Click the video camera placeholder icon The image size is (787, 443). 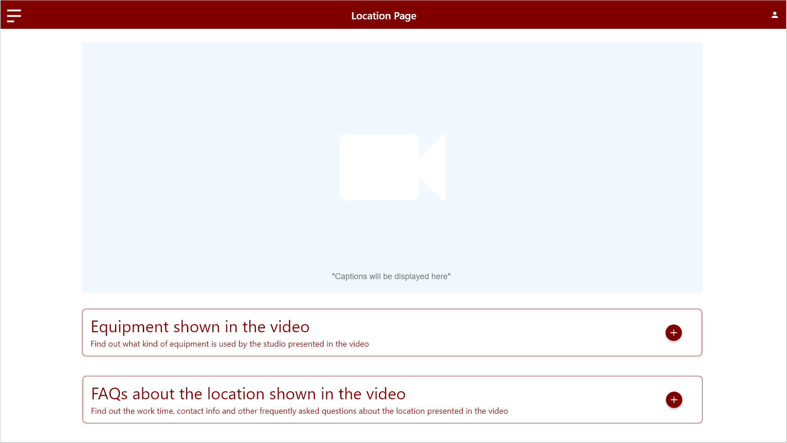coord(392,167)
